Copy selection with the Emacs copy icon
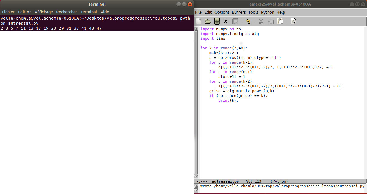This screenshot has width=367, height=194. 270,21
